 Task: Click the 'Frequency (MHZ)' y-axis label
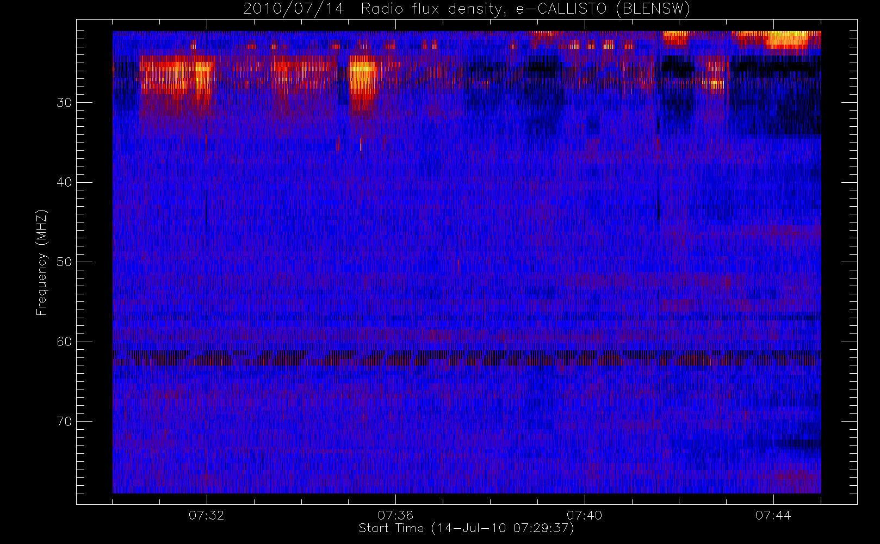tap(42, 262)
